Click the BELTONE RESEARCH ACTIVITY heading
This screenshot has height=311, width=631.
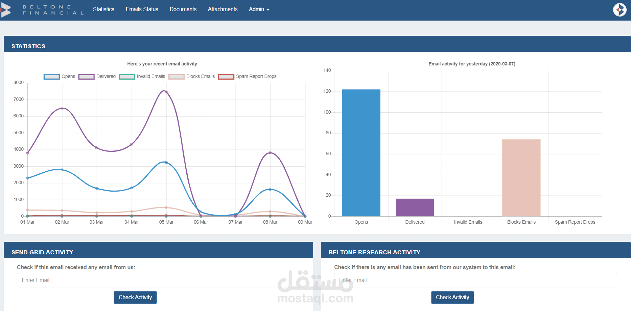(374, 252)
